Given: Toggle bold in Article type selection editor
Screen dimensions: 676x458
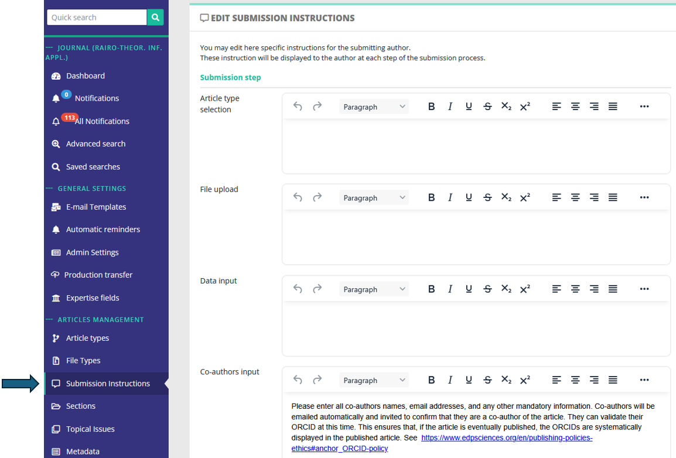Looking at the screenshot, I should point(431,107).
